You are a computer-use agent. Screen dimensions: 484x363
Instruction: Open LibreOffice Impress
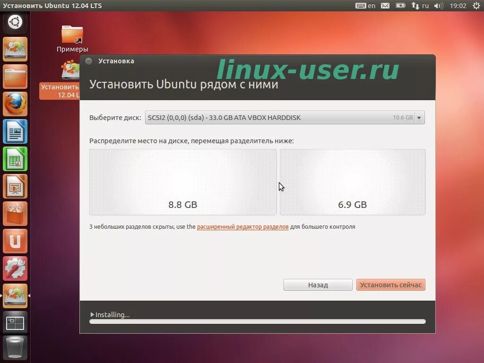pos(15,186)
